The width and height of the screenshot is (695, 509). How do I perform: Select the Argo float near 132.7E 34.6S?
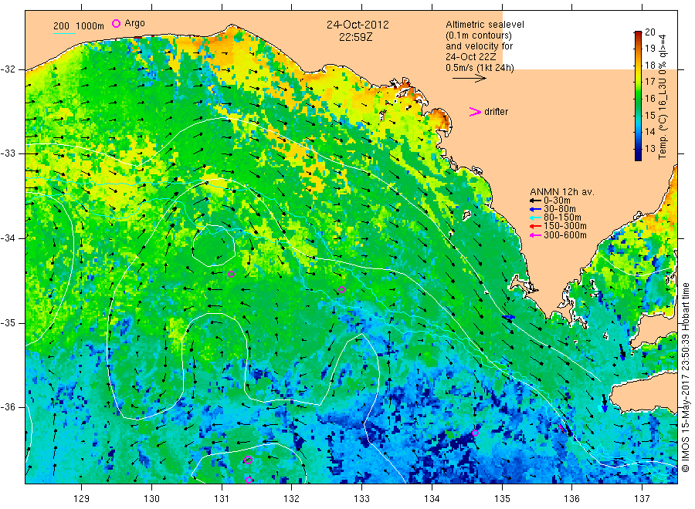(x=342, y=290)
